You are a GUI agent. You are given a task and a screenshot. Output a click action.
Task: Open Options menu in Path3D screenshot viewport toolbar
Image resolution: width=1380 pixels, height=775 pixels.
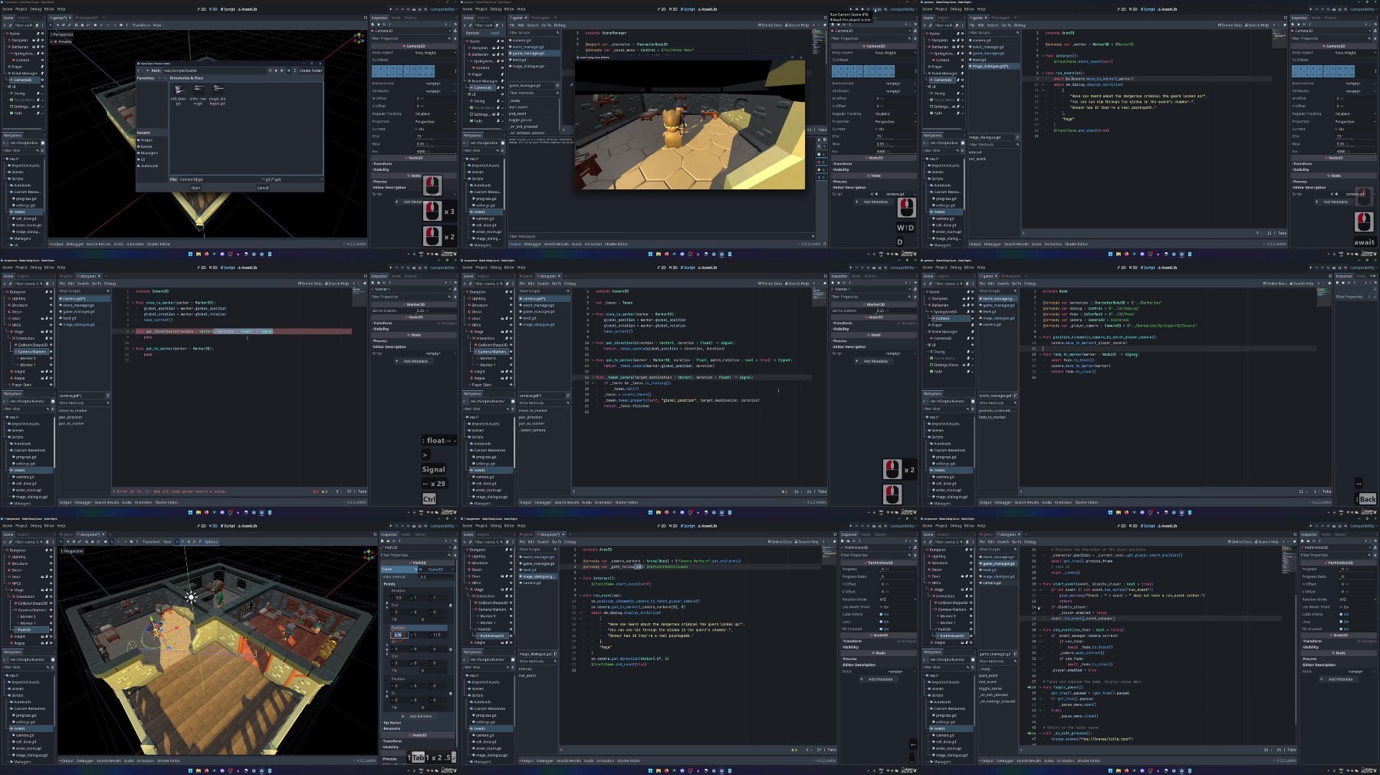click(x=211, y=542)
